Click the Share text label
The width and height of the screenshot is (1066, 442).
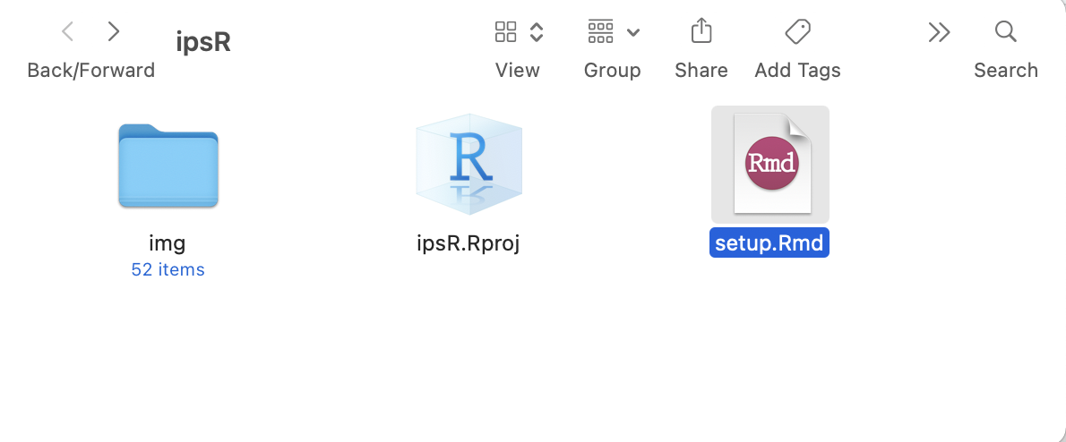pos(701,70)
